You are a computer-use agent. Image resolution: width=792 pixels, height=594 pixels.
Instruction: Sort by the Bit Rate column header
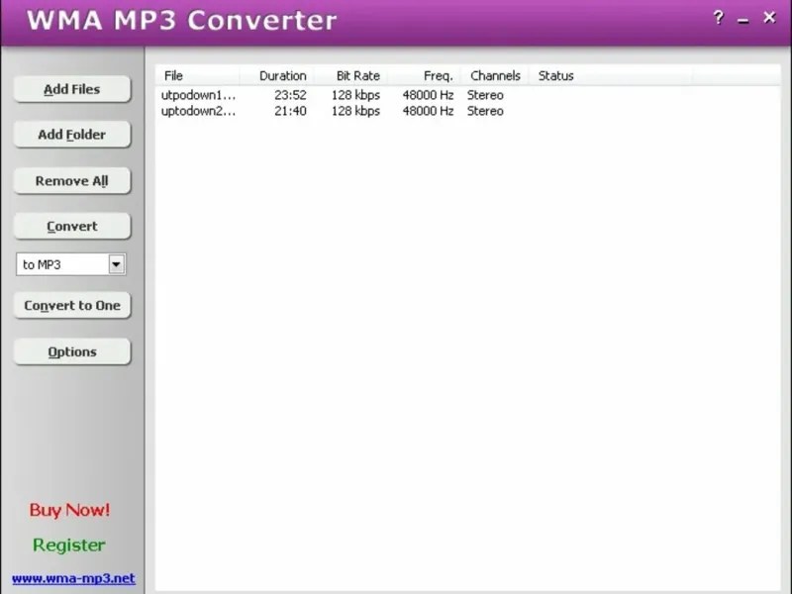350,76
